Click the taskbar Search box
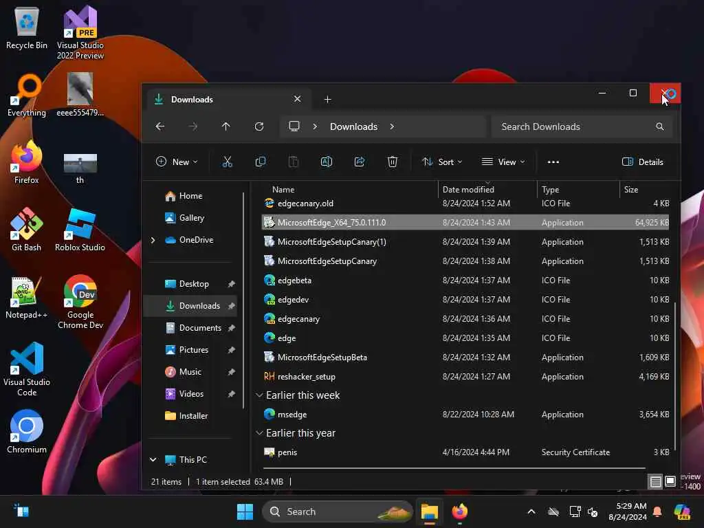704x528 pixels. pyautogui.click(x=337, y=511)
